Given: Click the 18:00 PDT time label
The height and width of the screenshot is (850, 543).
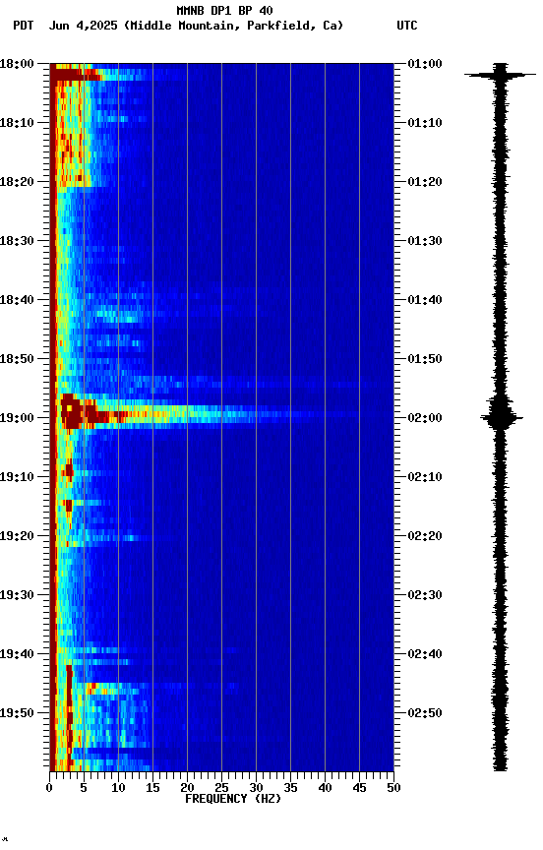Looking at the screenshot, I should [x=17, y=64].
